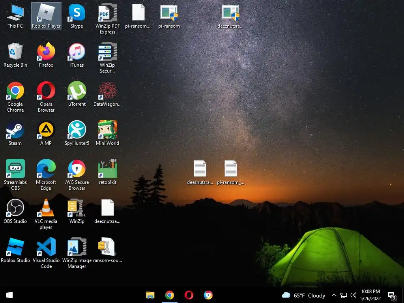Screen dimensions: 404x303
Task: Select the Microsoft Edge desktop shortcut
Action: (x=46, y=175)
